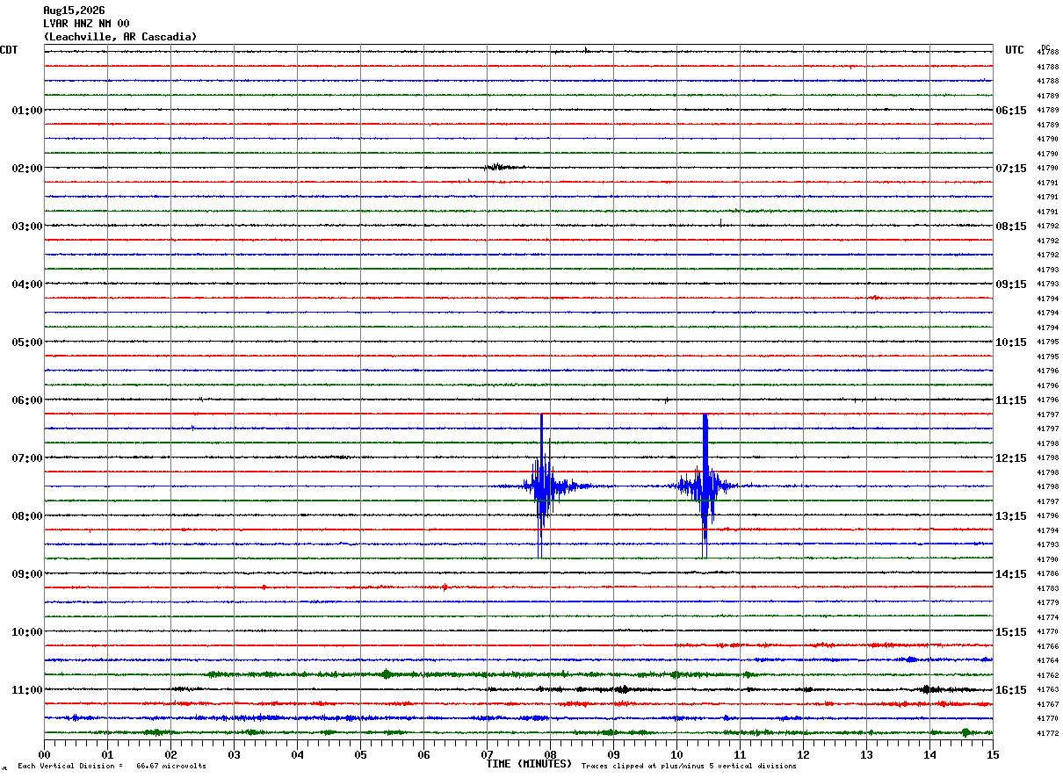Screen dimensions: 1063x778
Task: Select the 07:00 CDT time label
Action: pyautogui.click(x=27, y=458)
